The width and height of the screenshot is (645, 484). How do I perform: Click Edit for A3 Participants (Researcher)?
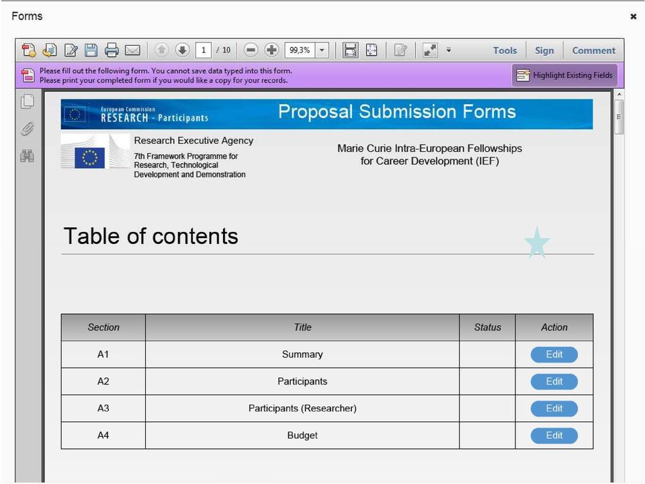pyautogui.click(x=554, y=408)
